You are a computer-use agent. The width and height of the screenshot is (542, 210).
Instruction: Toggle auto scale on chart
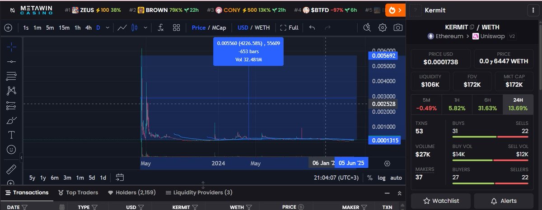396,178
